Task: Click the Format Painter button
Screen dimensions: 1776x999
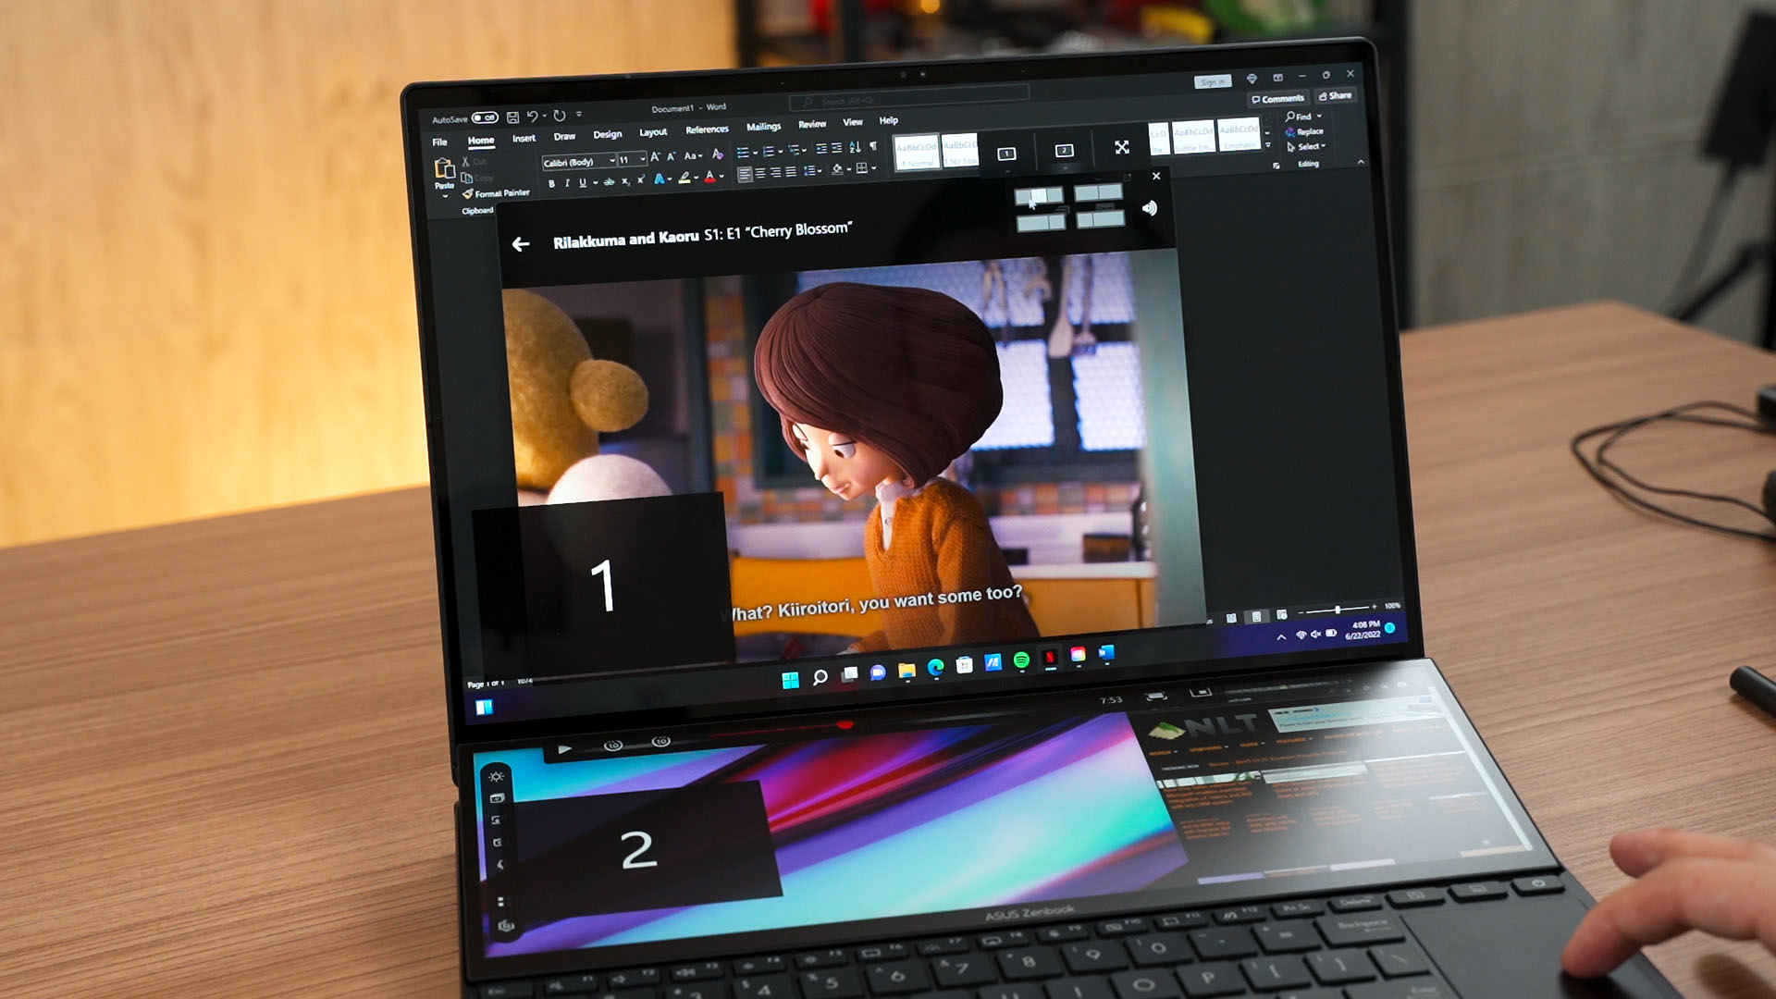Action: click(x=497, y=193)
